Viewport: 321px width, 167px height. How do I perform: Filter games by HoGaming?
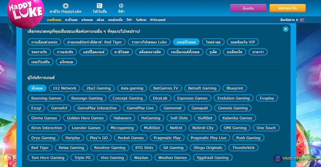pos(151,118)
